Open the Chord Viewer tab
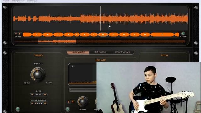The width and height of the screenshot is (201, 113). (x=123, y=52)
